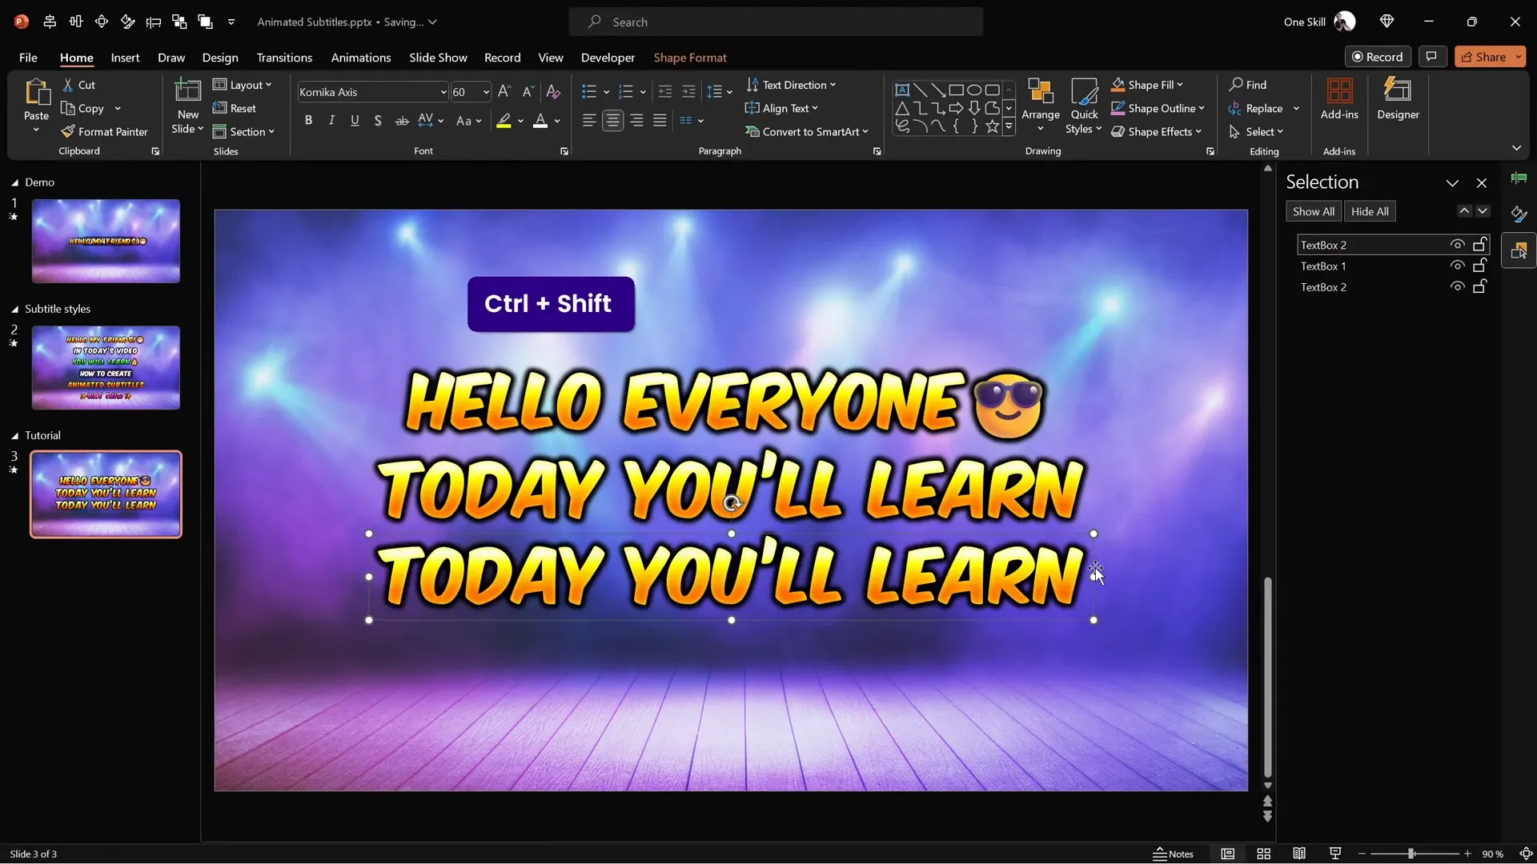Lock the top TextBox 2 object
The width and height of the screenshot is (1537, 864).
tap(1480, 244)
